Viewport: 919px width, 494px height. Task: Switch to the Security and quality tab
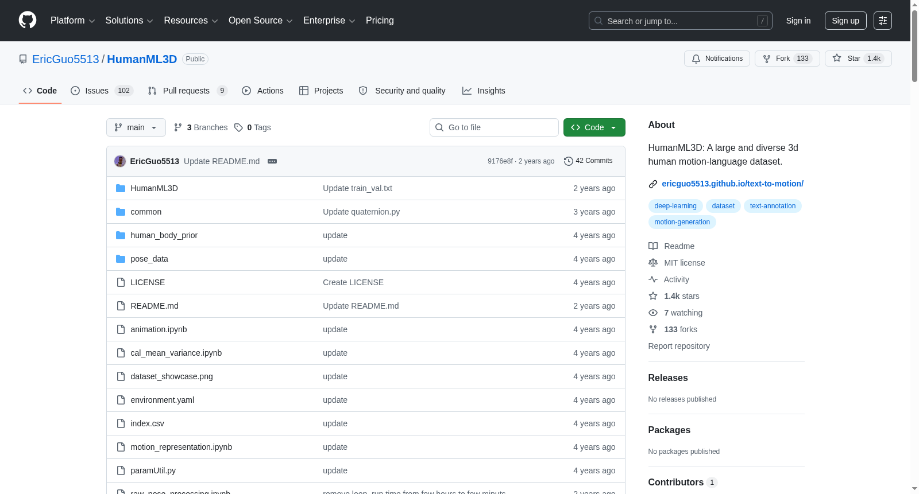[402, 91]
